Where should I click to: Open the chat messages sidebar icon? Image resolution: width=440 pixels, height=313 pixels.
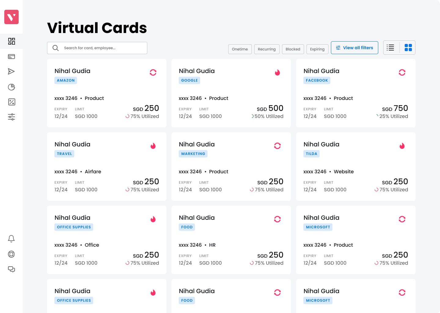[x=11, y=269]
